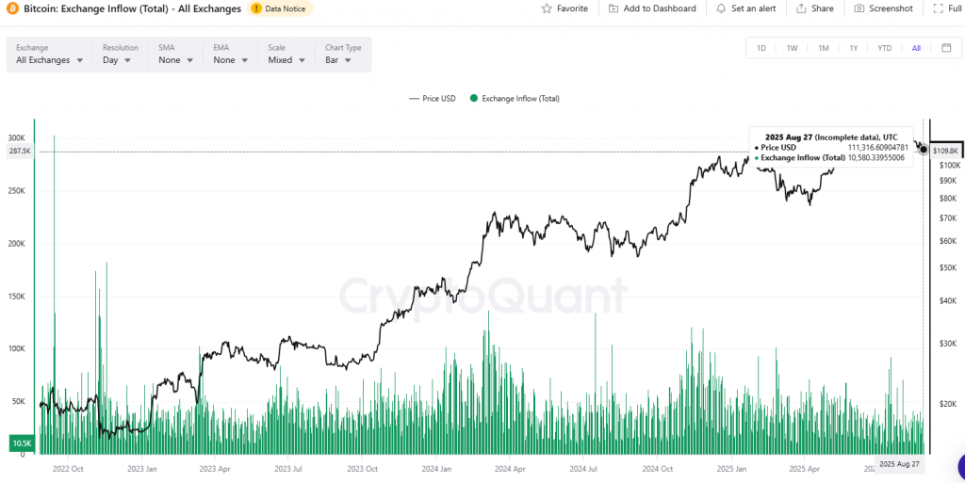Click the $109.8K price axis marker

click(x=945, y=151)
